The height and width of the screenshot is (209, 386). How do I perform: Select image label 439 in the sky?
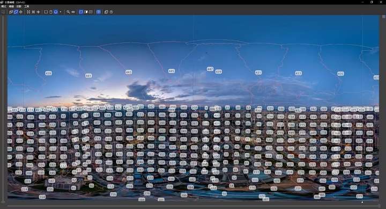pos(48,73)
